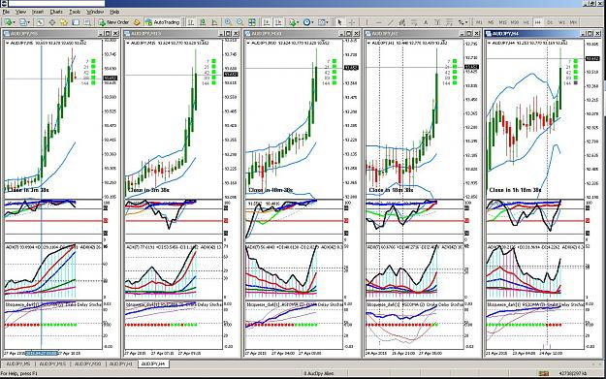Select the crosshair tool
Image resolution: width=606 pixels, height=379 pixels.
352,22
